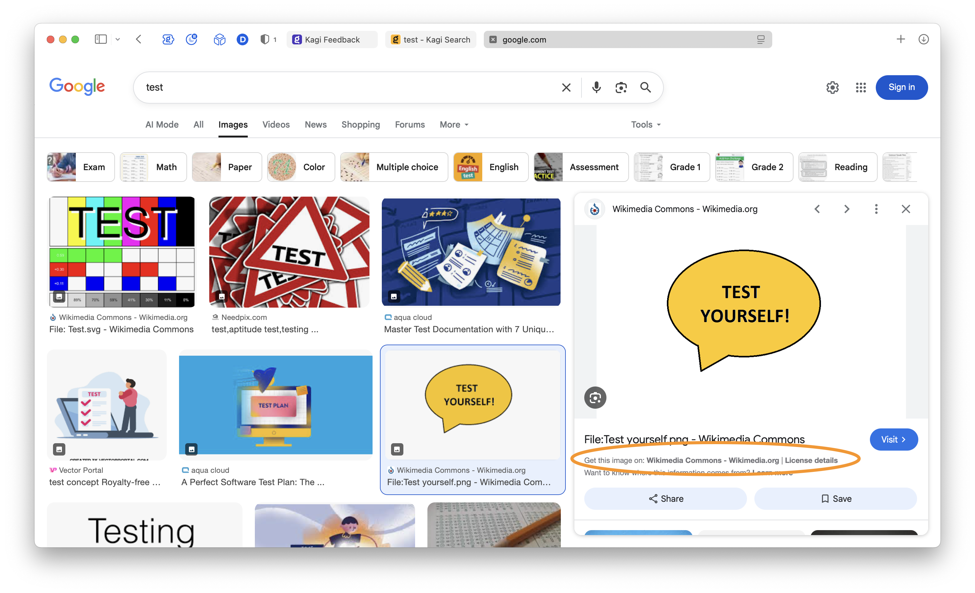
Task: Click the magnifying glass search button
Action: coord(645,87)
